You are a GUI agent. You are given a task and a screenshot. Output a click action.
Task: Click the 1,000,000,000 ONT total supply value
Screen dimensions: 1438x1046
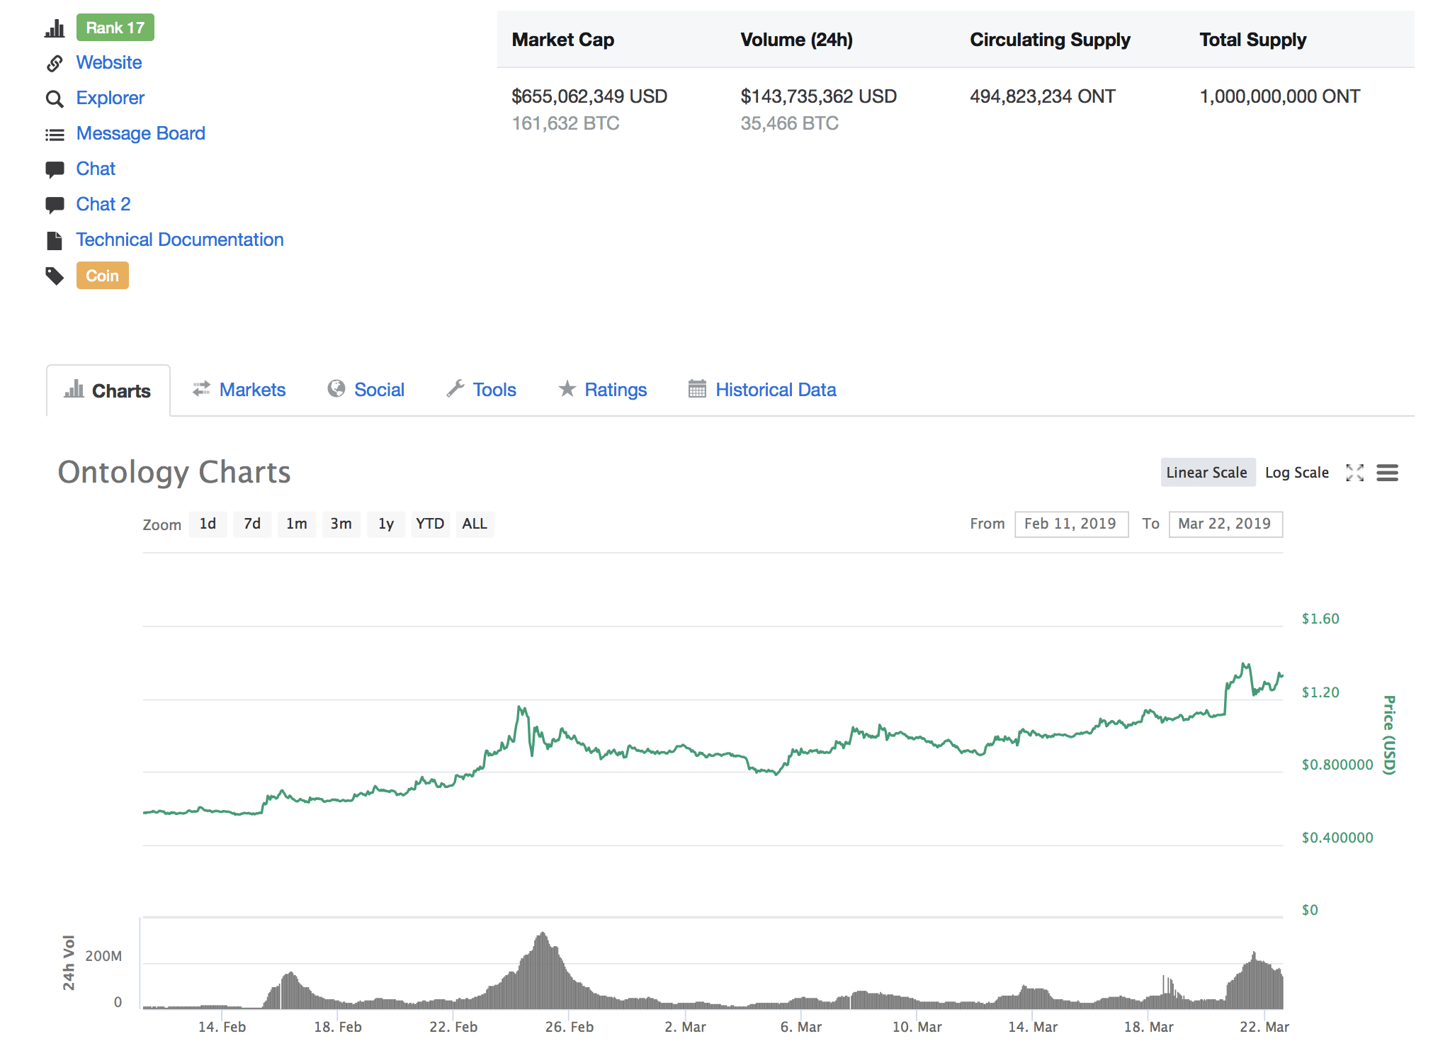tap(1280, 96)
